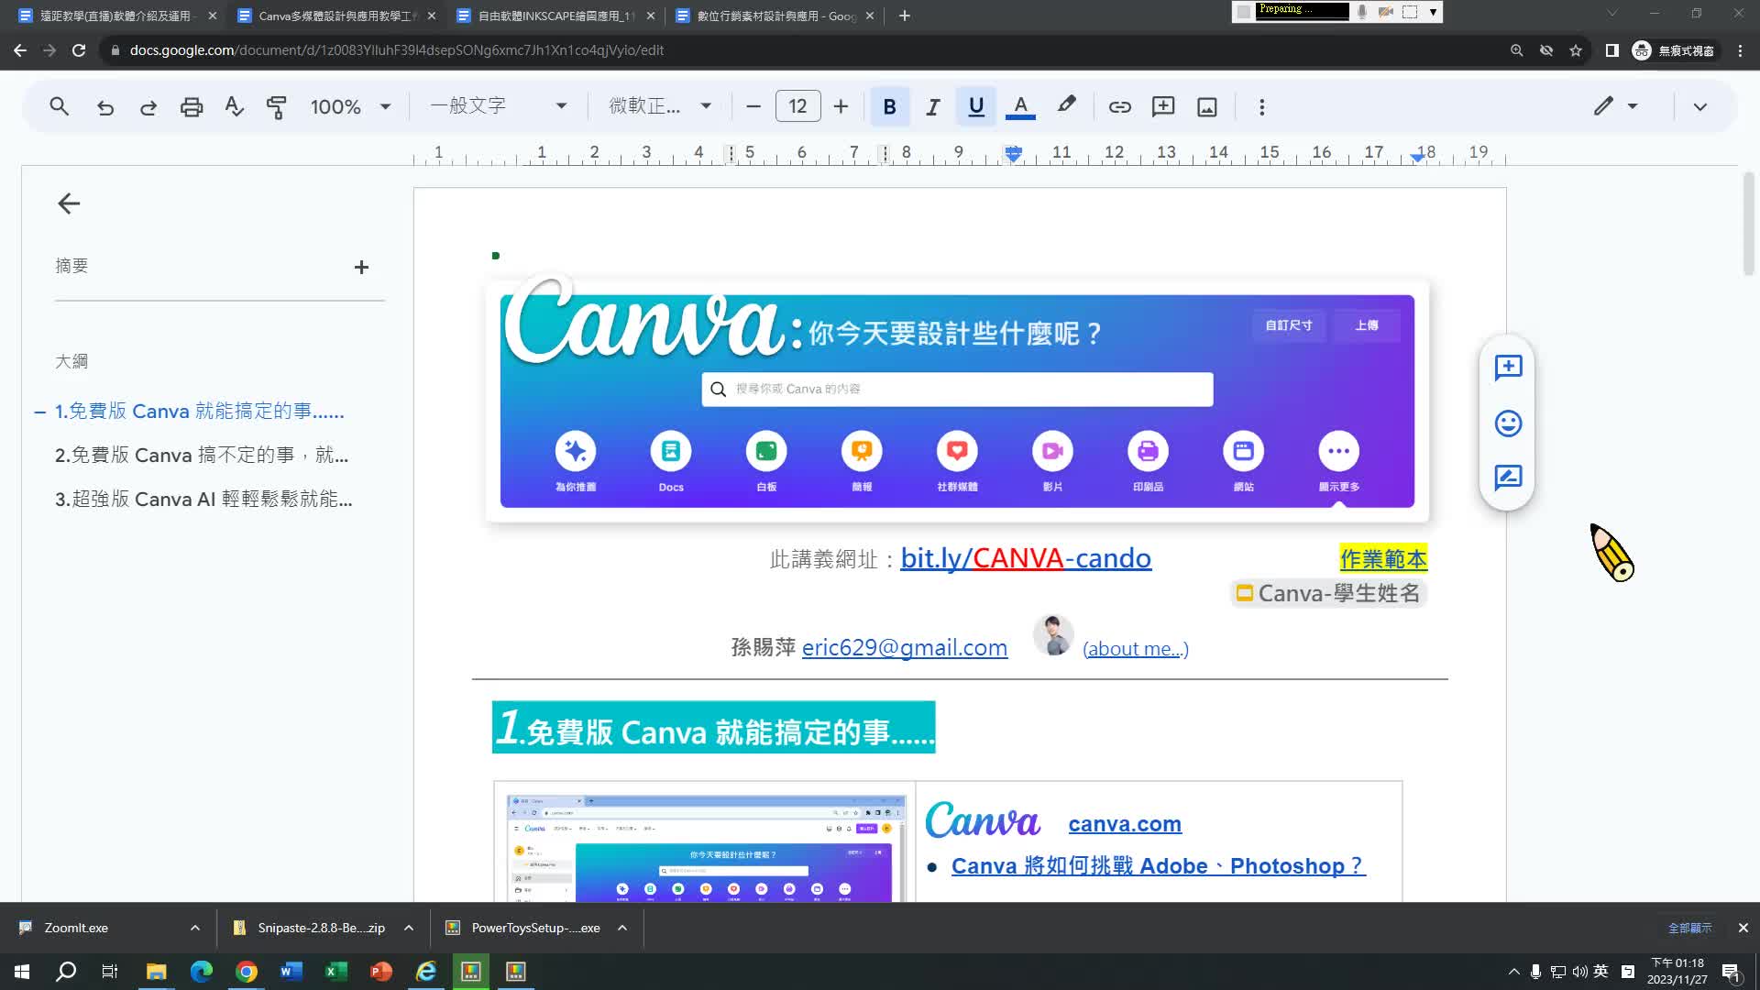Open the toolbar more options menu
Screen dimensions: 1760x990
click(x=1262, y=106)
